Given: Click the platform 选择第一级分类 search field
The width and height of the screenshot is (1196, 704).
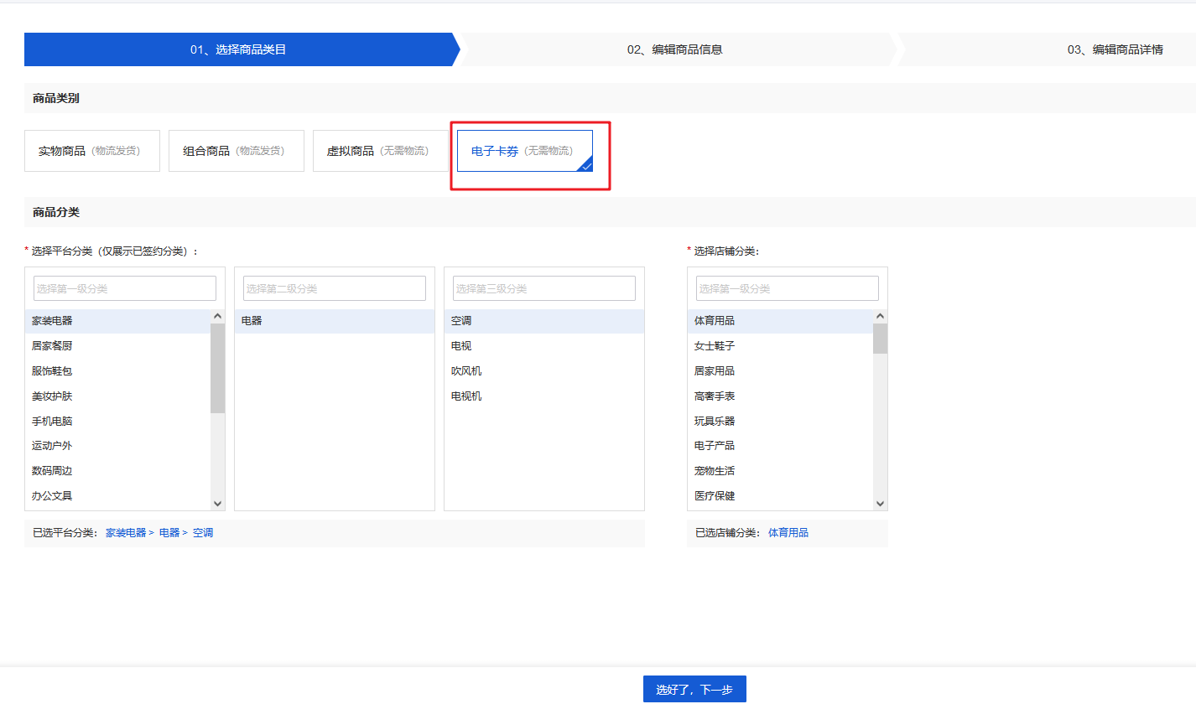Looking at the screenshot, I should [125, 288].
